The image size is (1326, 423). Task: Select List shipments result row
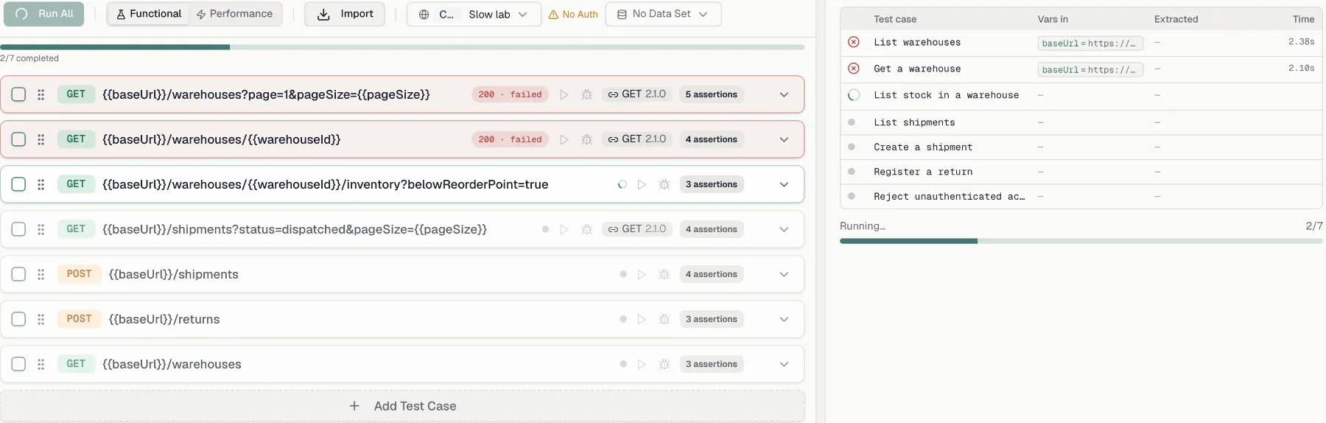pos(1081,122)
